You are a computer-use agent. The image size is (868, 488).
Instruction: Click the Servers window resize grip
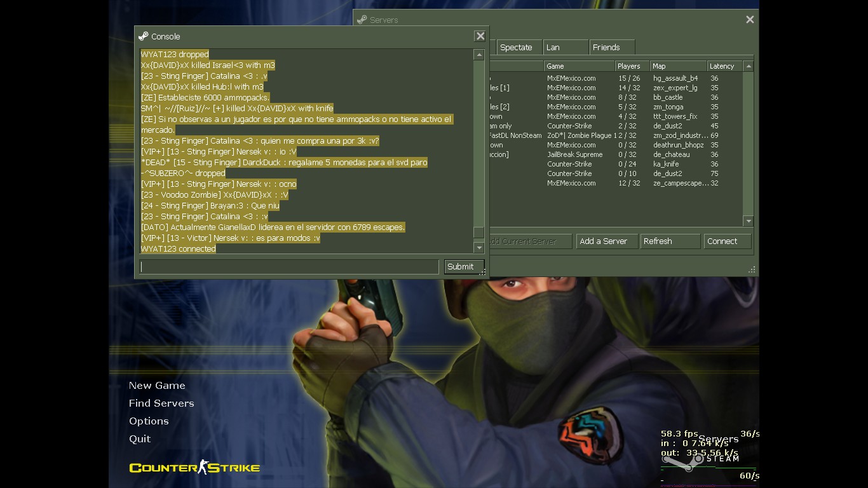[753, 270]
